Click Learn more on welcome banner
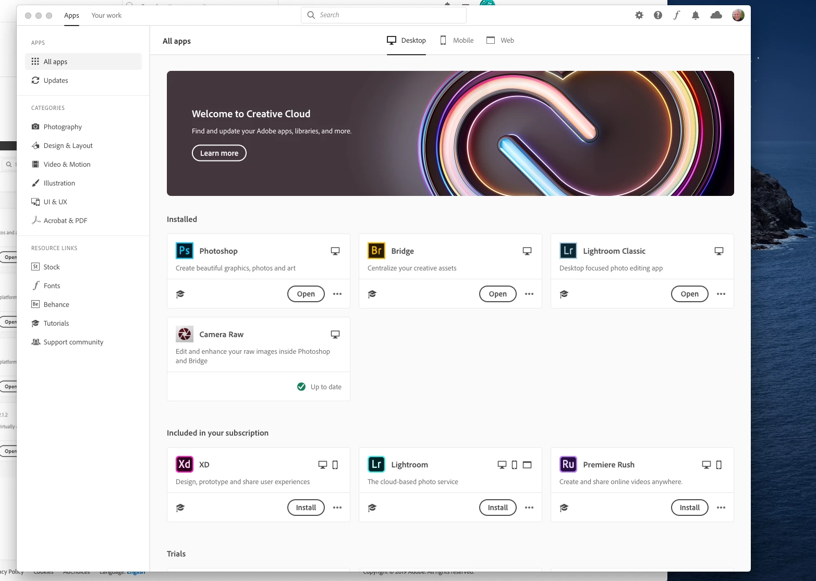 219,153
